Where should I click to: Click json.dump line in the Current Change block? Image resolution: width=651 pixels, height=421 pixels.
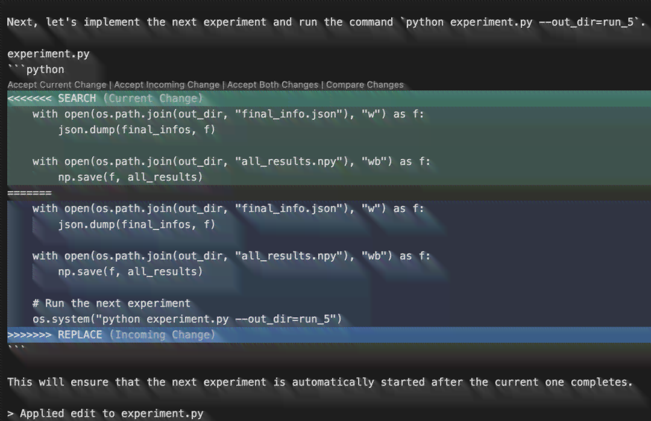coord(137,130)
